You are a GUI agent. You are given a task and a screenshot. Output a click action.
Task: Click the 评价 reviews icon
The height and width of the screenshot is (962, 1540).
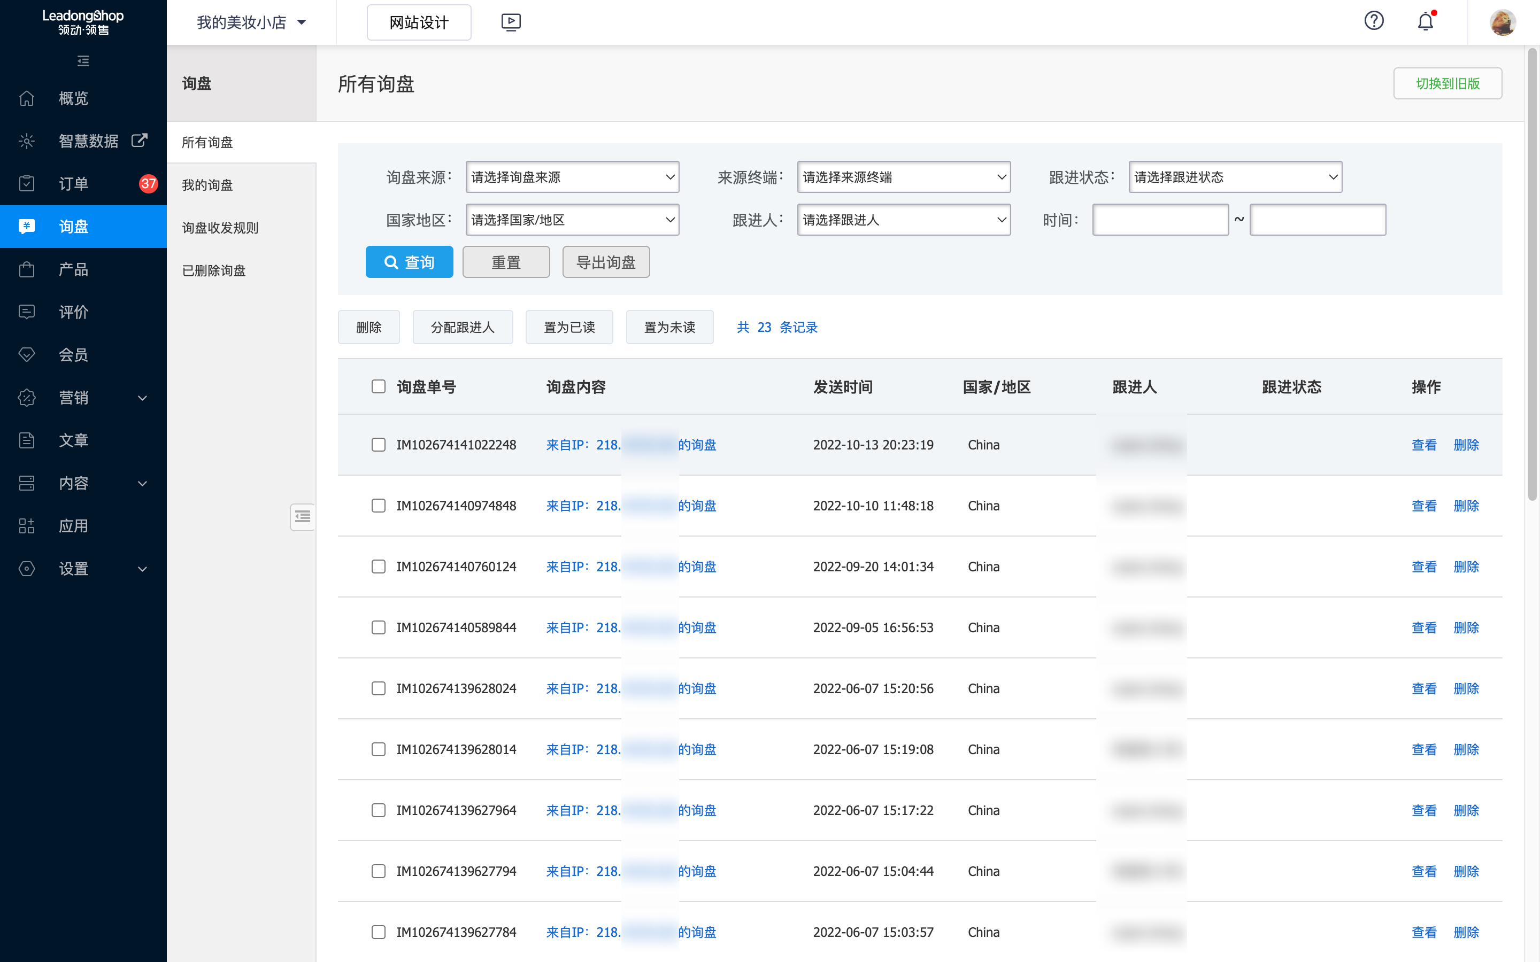pyautogui.click(x=26, y=312)
